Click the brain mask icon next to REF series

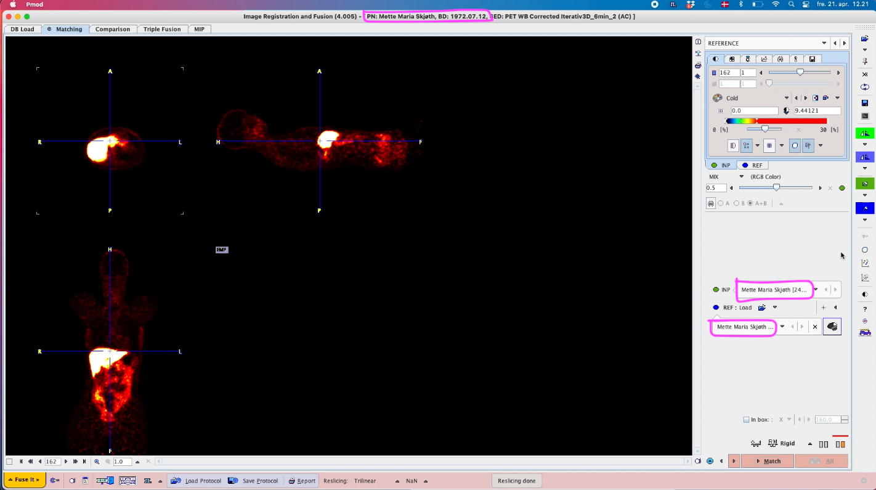click(x=832, y=327)
